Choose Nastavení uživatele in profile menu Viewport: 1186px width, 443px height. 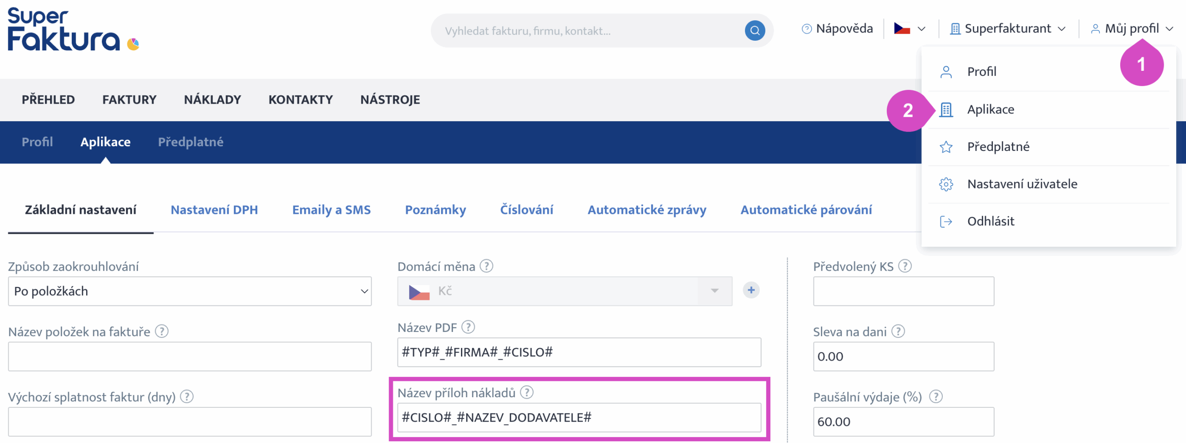1022,184
